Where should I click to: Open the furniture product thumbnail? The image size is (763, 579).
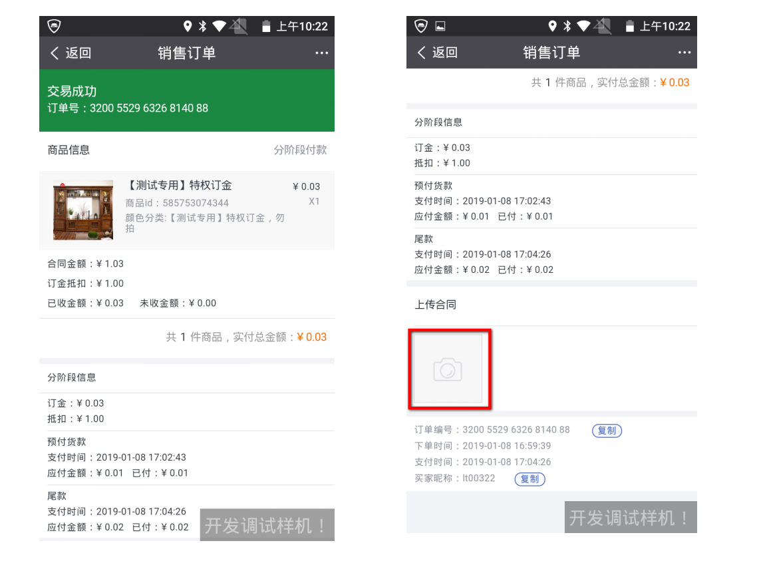82,210
